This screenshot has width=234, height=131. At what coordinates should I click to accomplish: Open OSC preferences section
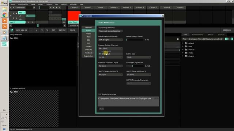pos(88,40)
